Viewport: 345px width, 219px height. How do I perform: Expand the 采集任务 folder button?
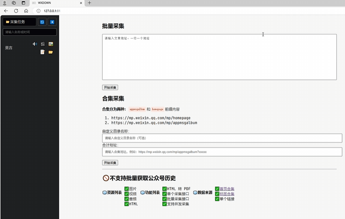pyautogui.click(x=19, y=22)
